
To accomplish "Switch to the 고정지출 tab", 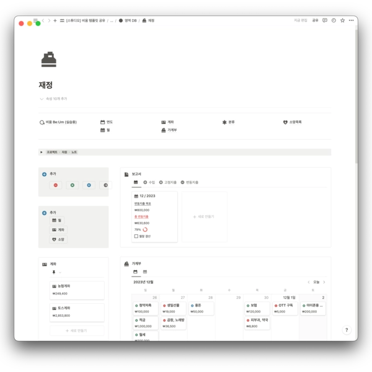I will (x=168, y=182).
